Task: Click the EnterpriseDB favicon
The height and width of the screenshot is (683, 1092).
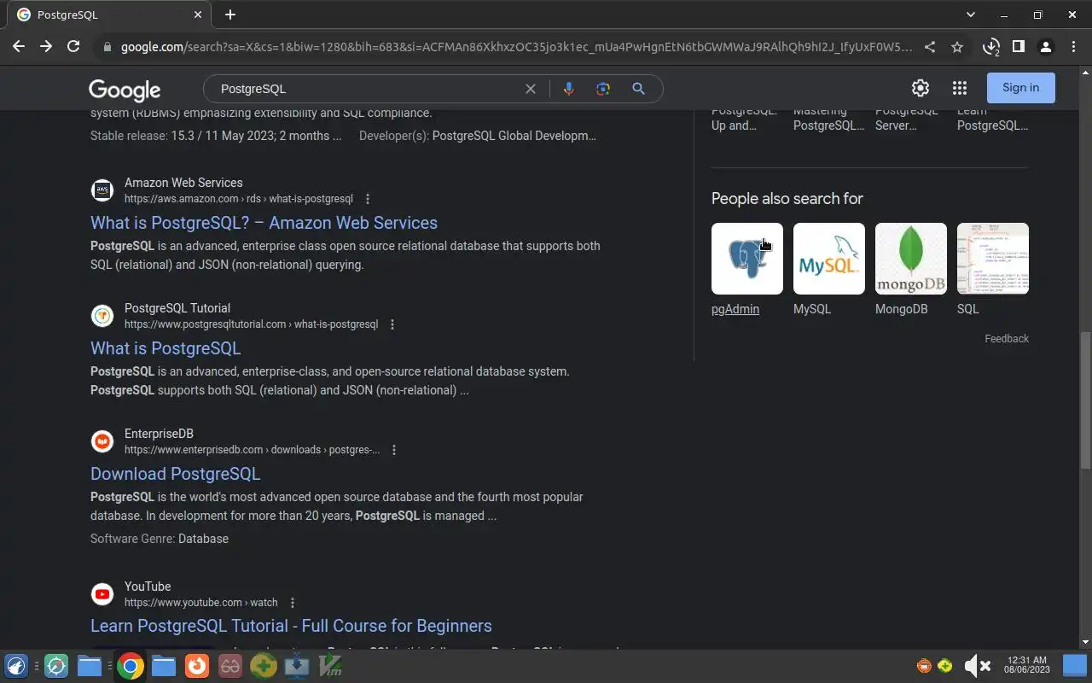Action: tap(102, 441)
